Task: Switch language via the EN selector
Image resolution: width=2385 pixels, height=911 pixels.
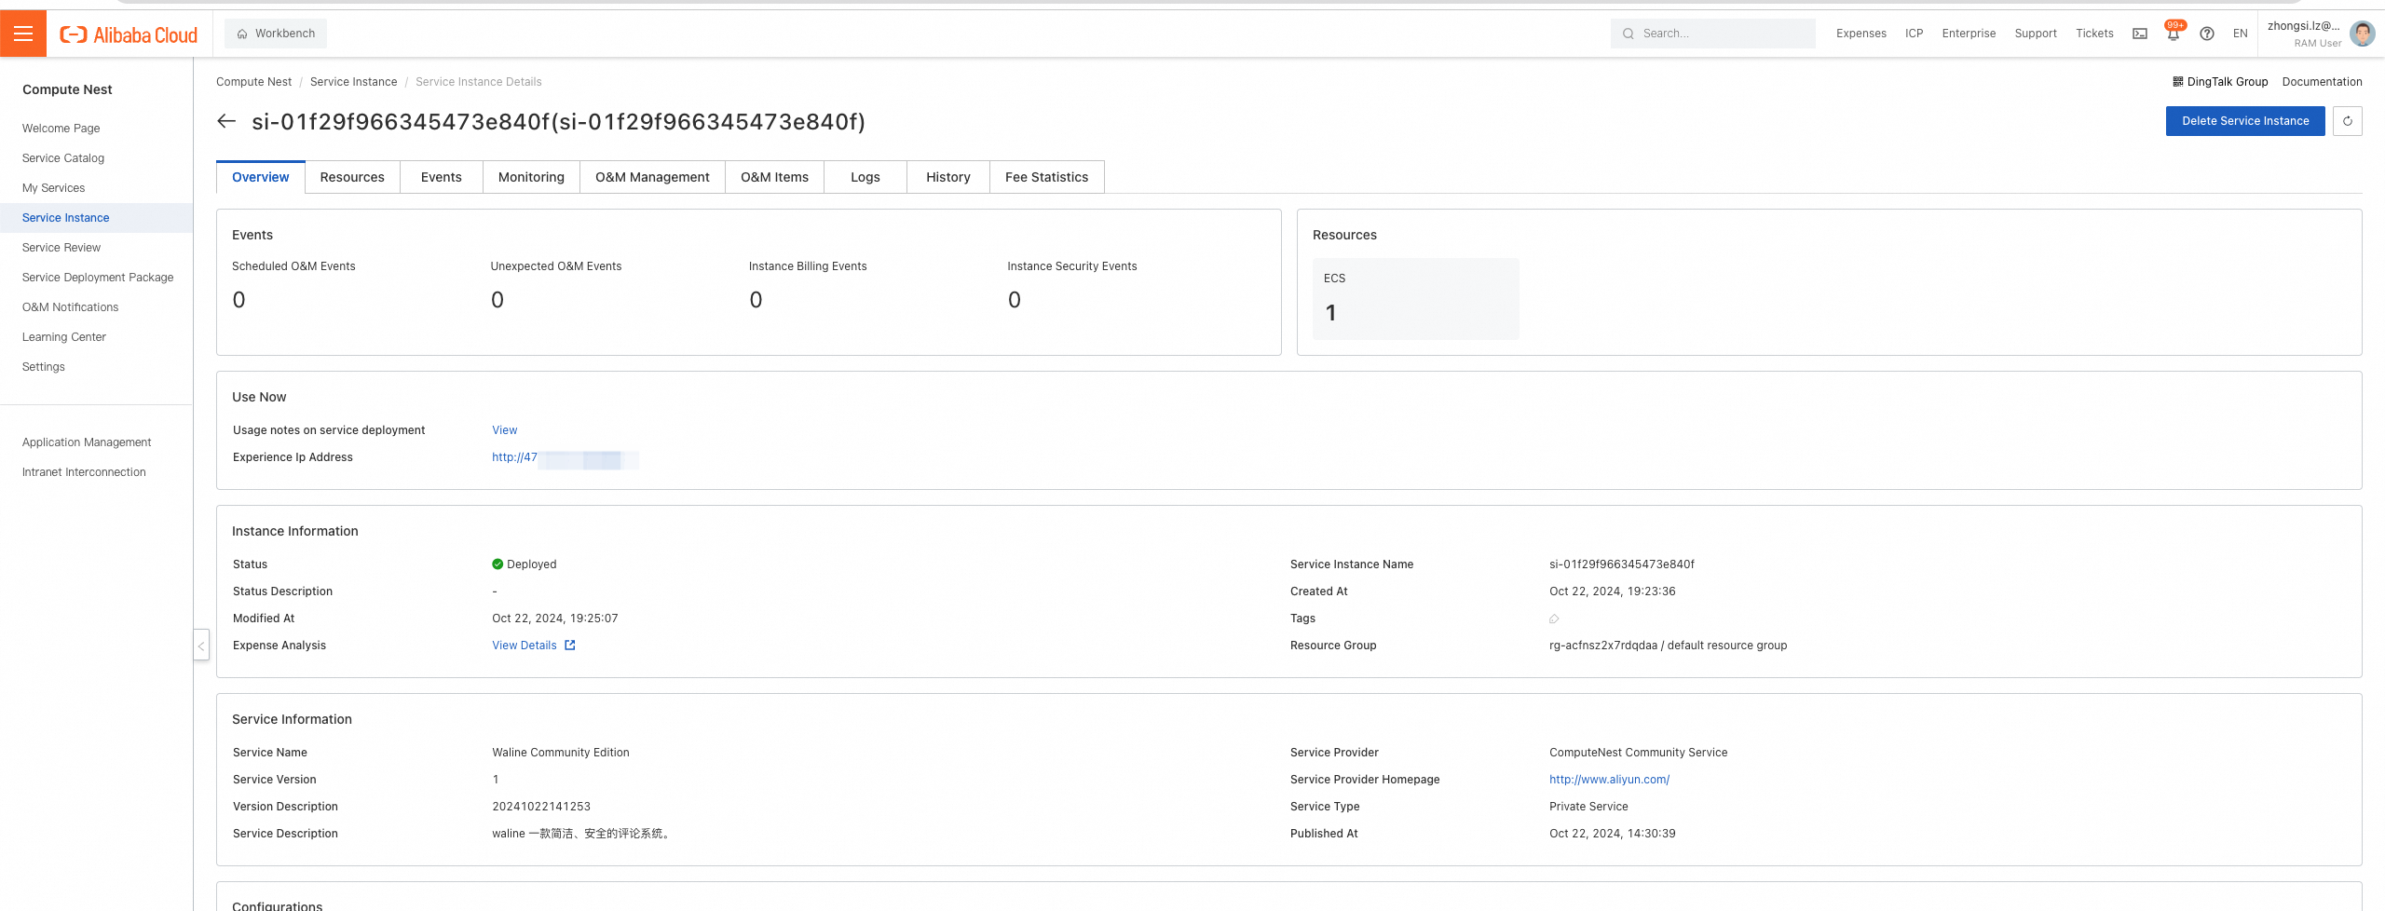Action: (x=2241, y=34)
